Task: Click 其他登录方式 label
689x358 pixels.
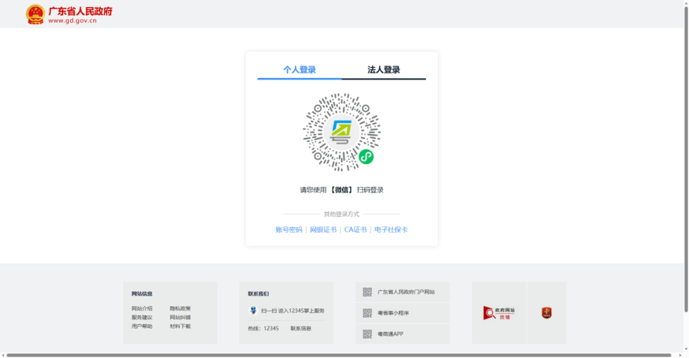Action: point(341,214)
